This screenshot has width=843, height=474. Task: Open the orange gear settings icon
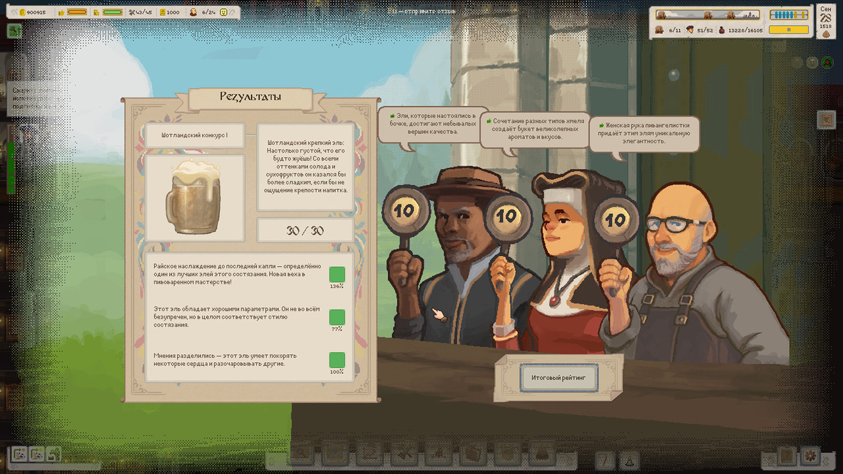[x=809, y=456]
